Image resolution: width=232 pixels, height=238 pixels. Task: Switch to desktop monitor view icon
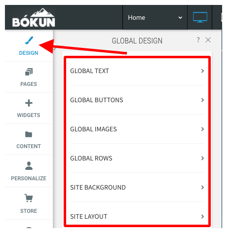[200, 17]
